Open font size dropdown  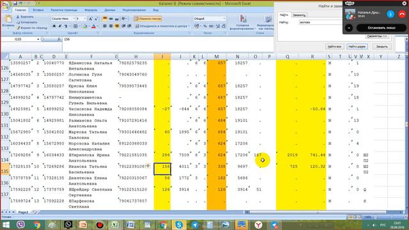click(85, 19)
